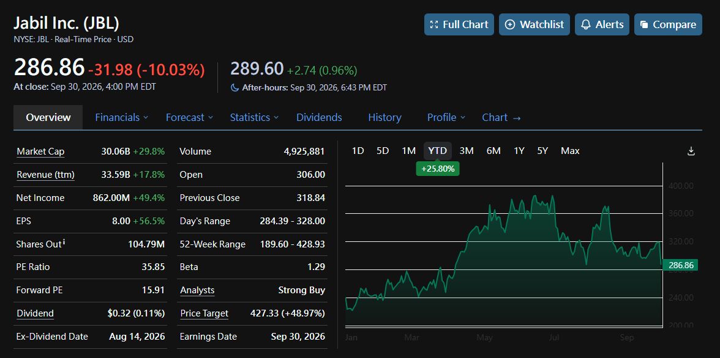
Task: Click the Volume value 4,925,881
Action: [x=304, y=152]
